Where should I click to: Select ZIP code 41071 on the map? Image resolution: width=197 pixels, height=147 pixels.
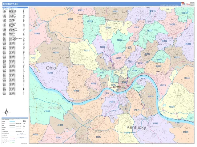[x=137, y=110]
